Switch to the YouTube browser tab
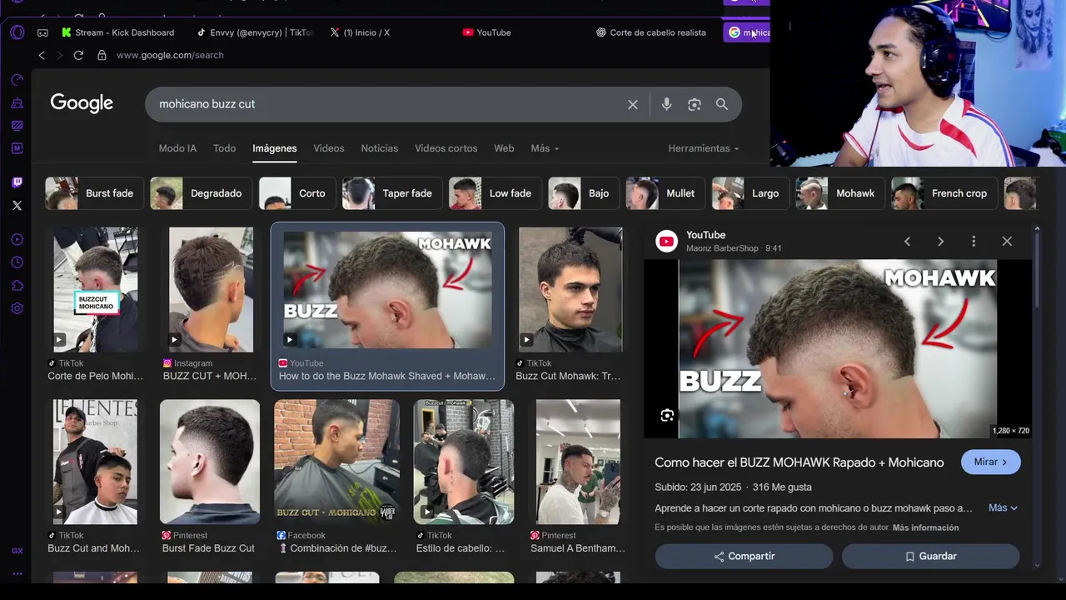The width and height of the screenshot is (1066, 600). (x=487, y=32)
